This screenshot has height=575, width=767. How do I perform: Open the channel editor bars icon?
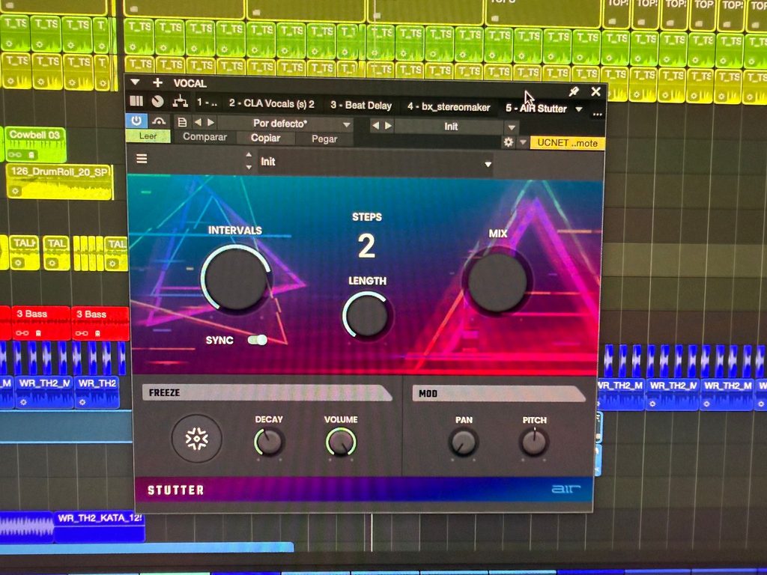pos(136,101)
